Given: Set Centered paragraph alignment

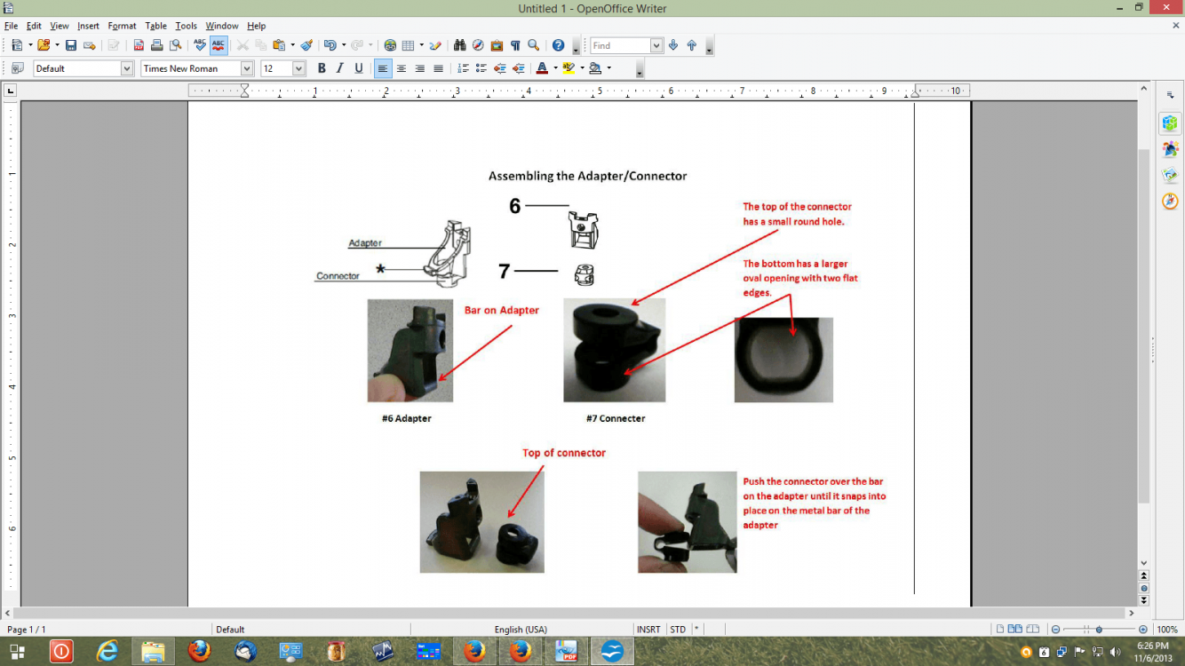Looking at the screenshot, I should click(x=402, y=68).
